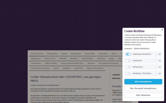Open Trockenblumen zum kaufen menu item
166x103 pixels.
[40, 68]
